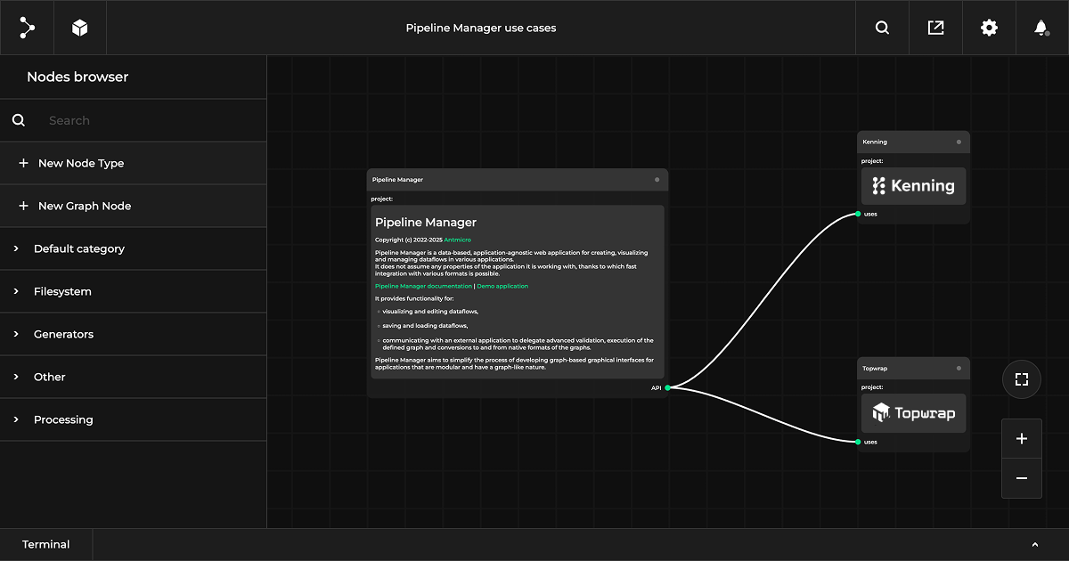Open notifications bell icon
1069x561 pixels.
coord(1041,28)
